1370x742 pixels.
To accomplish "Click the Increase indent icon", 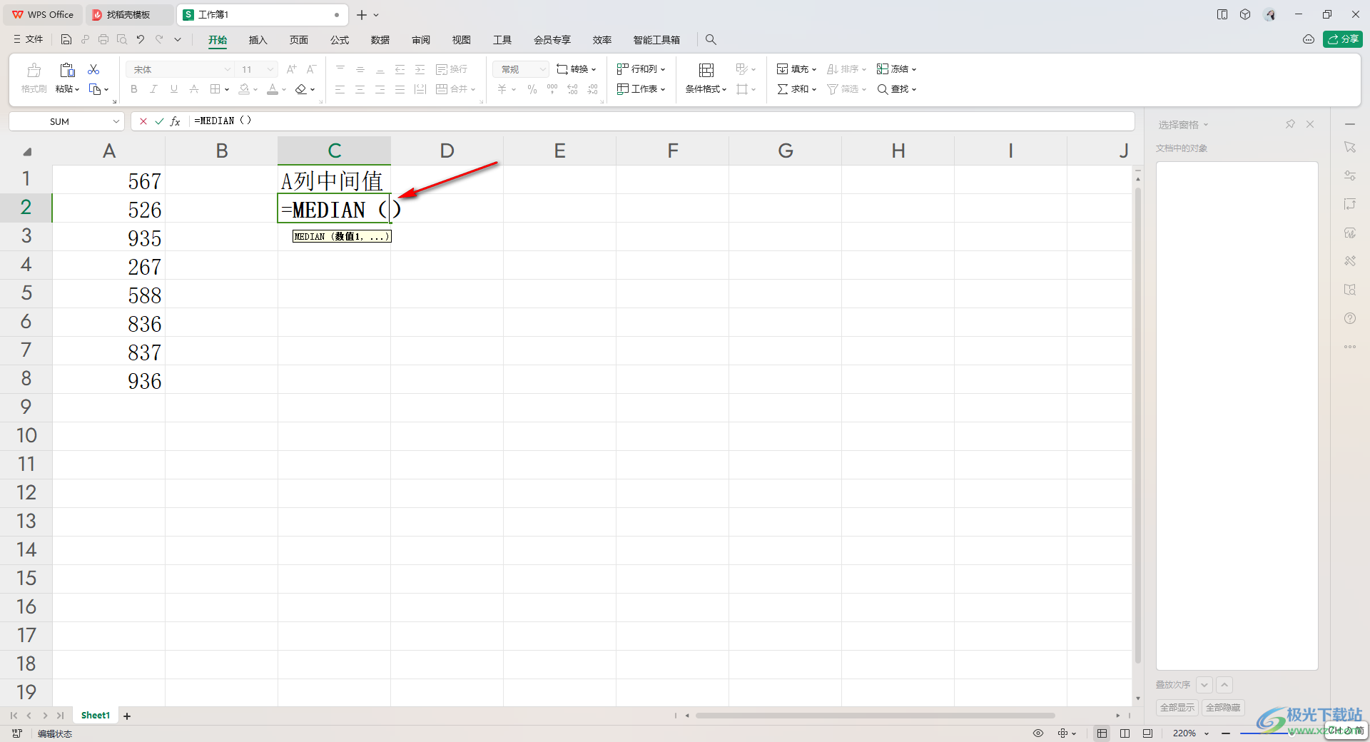I will [420, 69].
